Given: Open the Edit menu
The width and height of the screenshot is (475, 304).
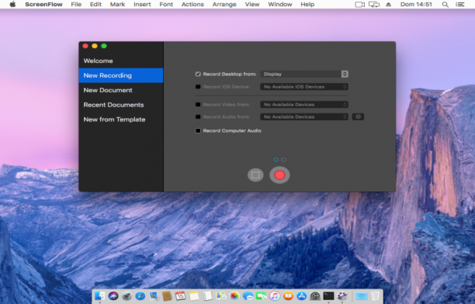Looking at the screenshot, I should click(x=95, y=5).
